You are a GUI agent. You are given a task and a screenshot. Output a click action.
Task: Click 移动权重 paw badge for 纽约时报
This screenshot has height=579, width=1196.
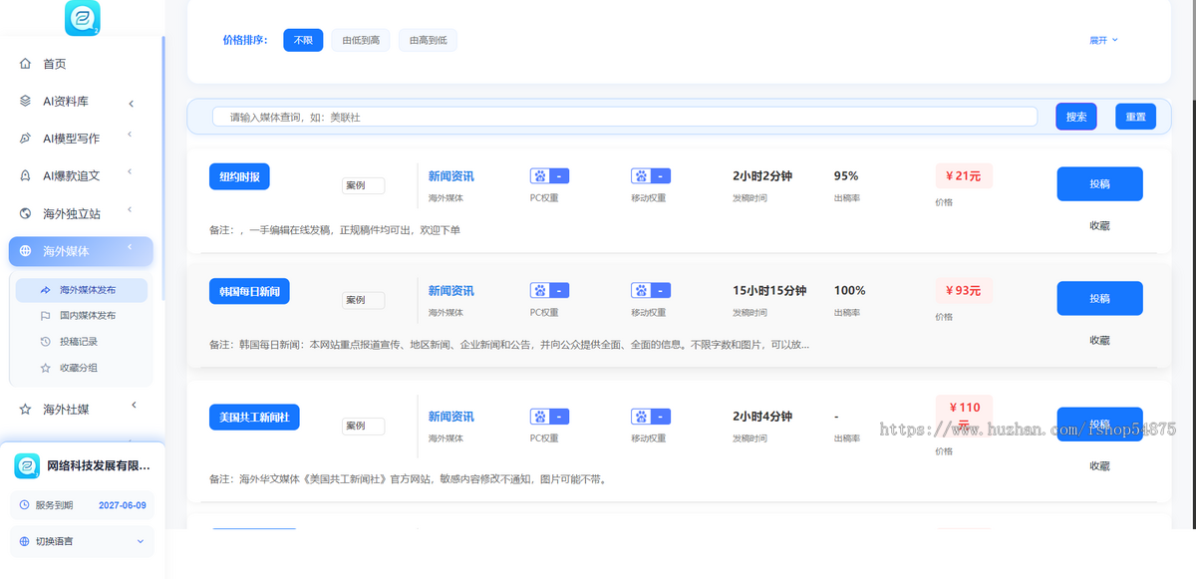pyautogui.click(x=651, y=176)
